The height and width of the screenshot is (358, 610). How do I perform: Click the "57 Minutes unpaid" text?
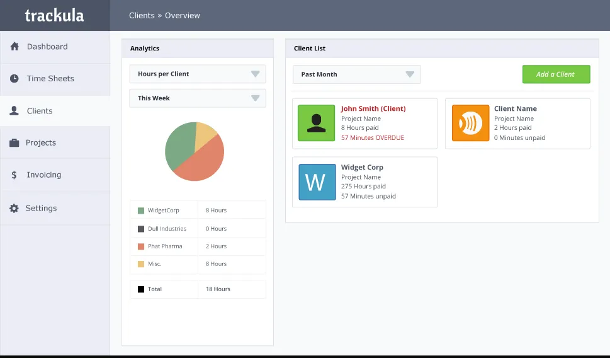click(x=368, y=196)
